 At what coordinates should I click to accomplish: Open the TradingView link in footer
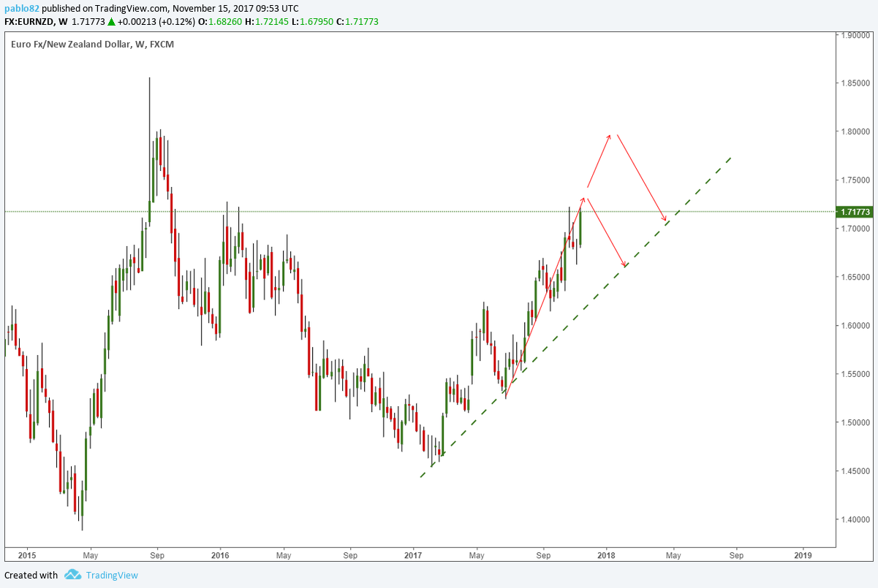pyautogui.click(x=112, y=575)
